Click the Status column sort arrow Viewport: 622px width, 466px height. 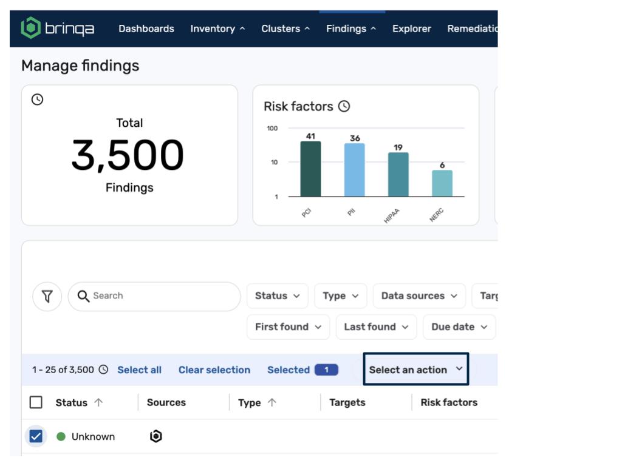(98, 402)
